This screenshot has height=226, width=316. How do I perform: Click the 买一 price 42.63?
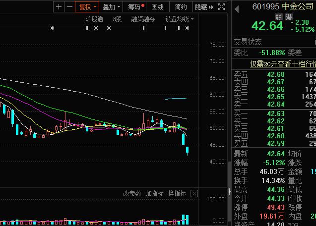276,114
